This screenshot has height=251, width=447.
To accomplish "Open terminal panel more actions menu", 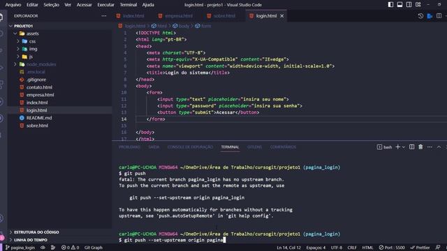I will click(430, 147).
